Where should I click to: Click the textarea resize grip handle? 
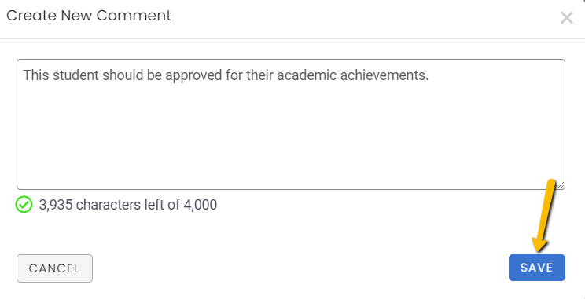pos(561,185)
